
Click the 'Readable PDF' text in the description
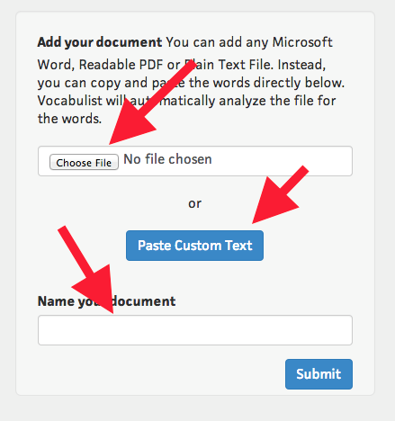(x=121, y=65)
